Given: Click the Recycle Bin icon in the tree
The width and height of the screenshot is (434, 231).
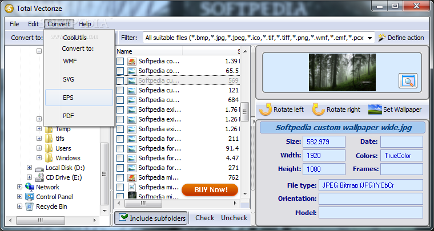Looking at the screenshot, I should click(29, 206).
